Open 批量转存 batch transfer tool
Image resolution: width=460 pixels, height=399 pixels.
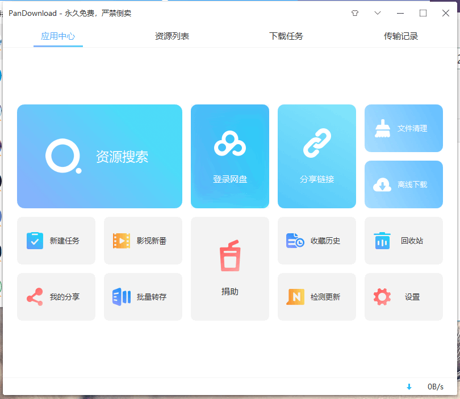pyautogui.click(x=143, y=296)
